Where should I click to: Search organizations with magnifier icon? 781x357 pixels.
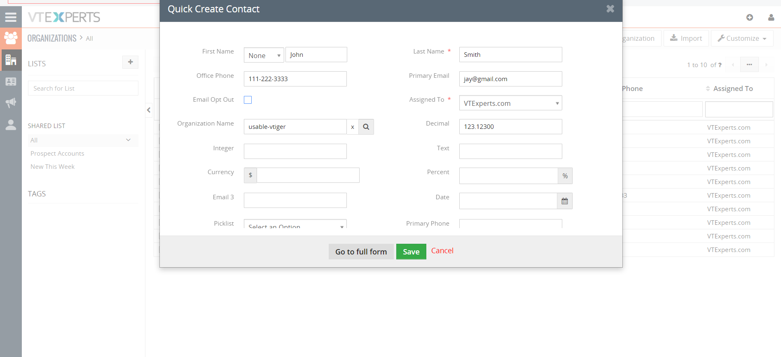point(366,127)
